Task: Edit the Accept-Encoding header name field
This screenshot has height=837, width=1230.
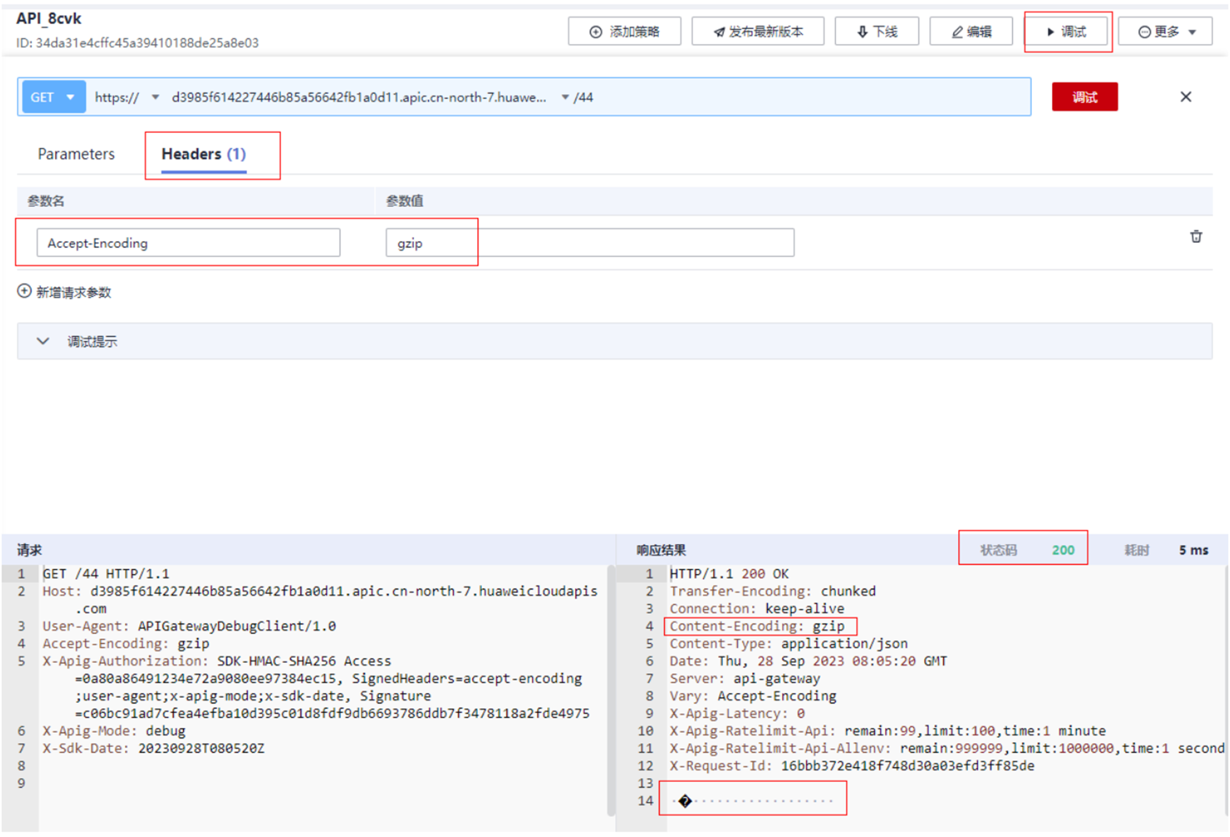Action: point(188,243)
